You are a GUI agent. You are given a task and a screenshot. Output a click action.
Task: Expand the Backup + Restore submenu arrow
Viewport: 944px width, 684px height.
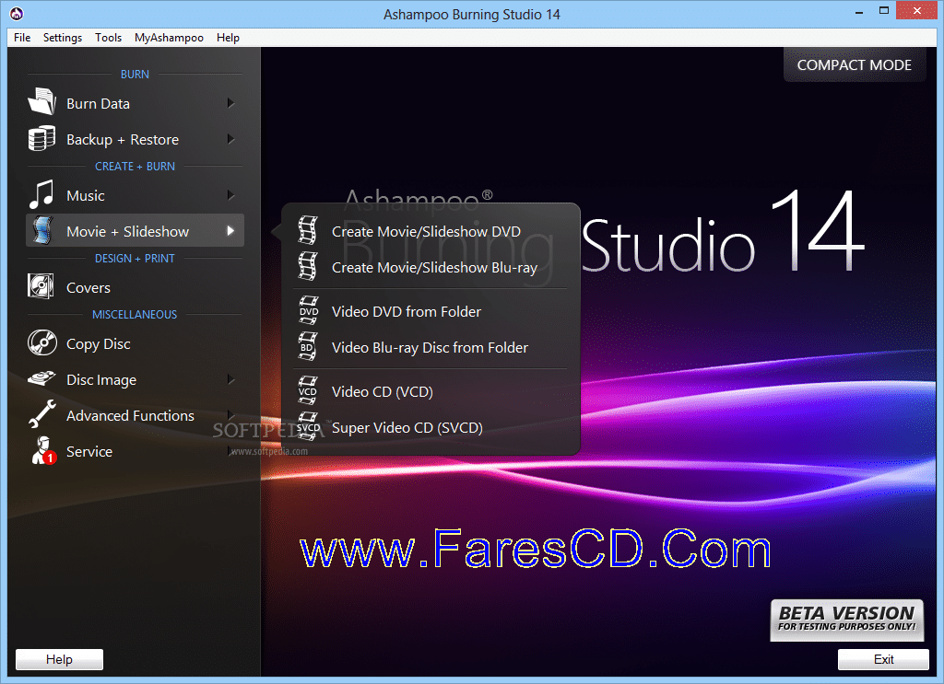point(230,139)
